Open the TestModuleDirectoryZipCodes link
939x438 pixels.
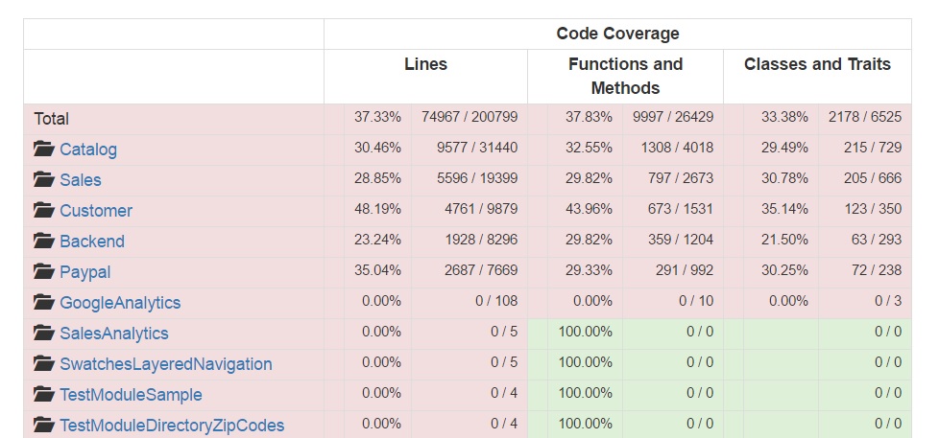[x=172, y=426]
